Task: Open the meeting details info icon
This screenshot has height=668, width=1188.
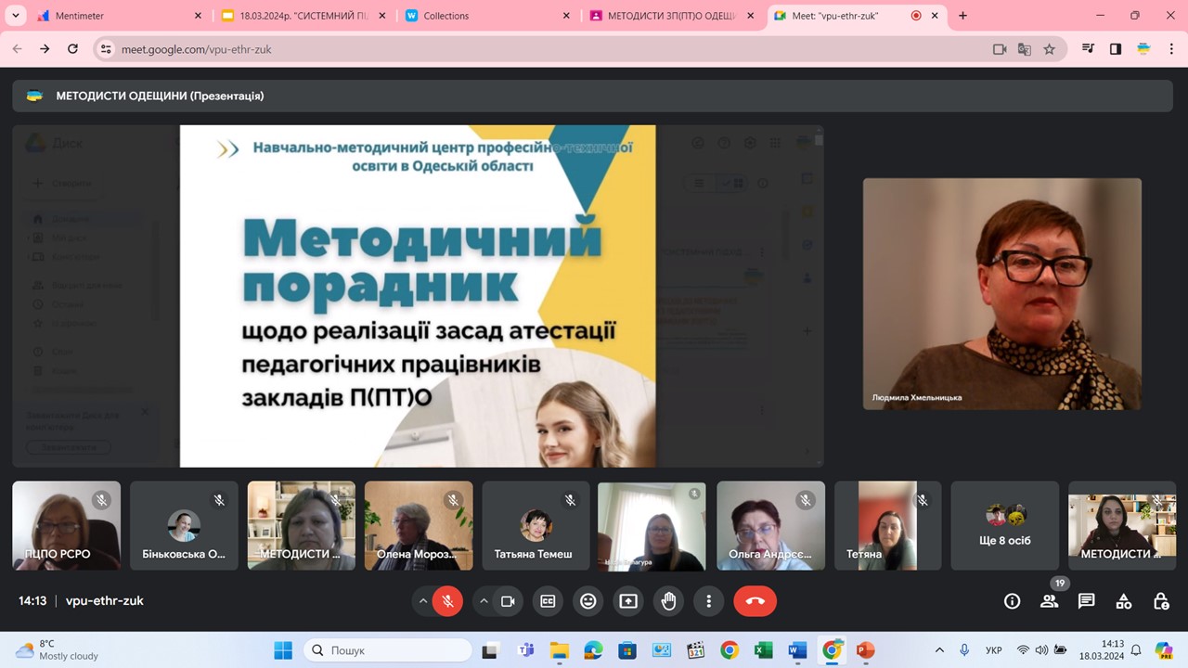Action: [1012, 601]
